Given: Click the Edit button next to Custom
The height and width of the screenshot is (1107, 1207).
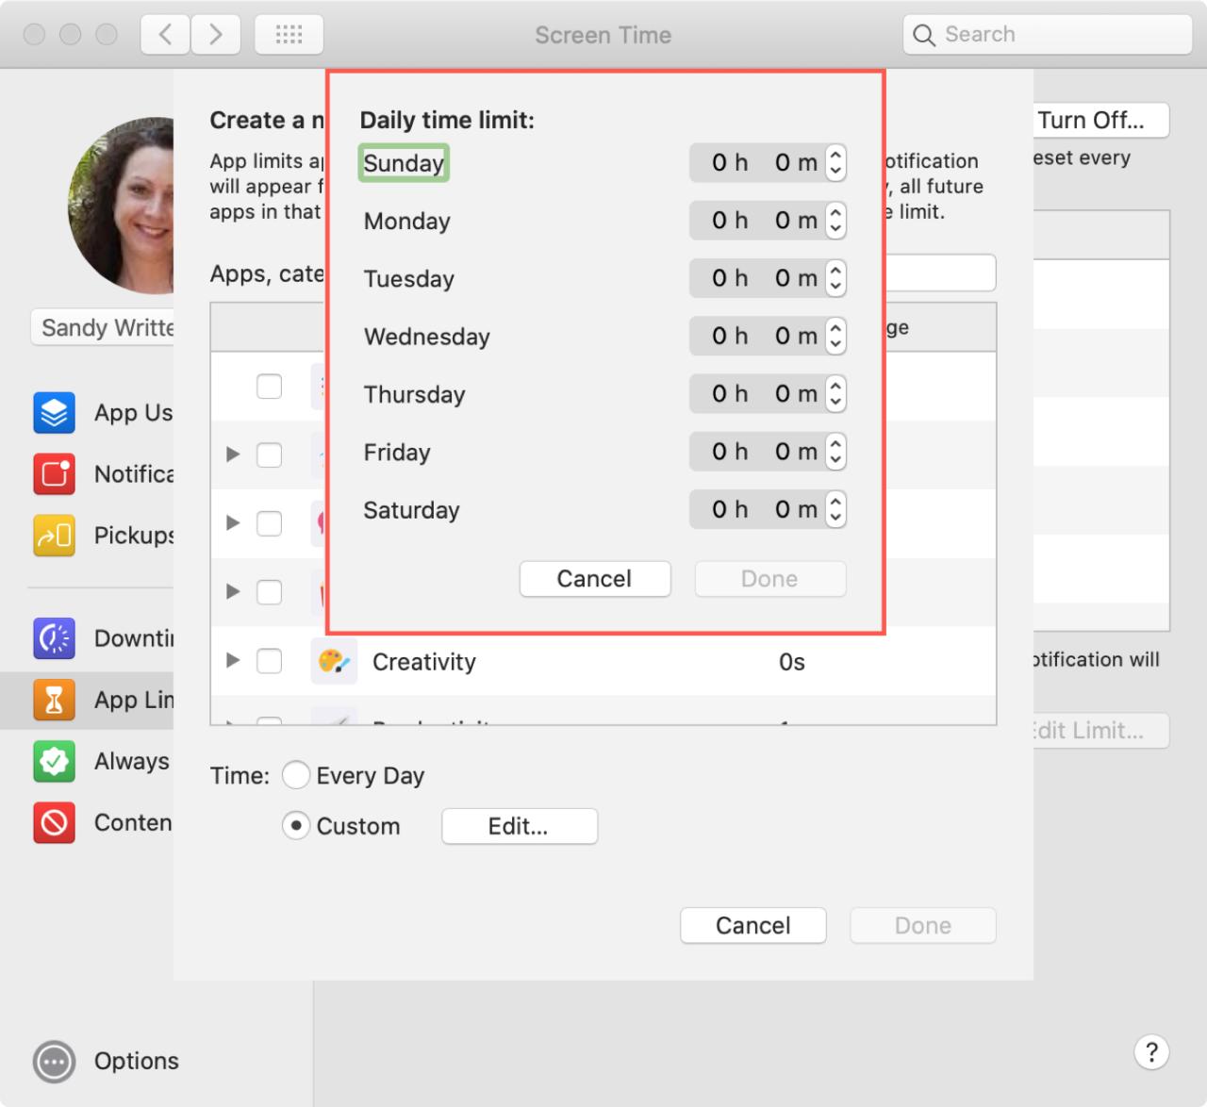Looking at the screenshot, I should coord(519,826).
